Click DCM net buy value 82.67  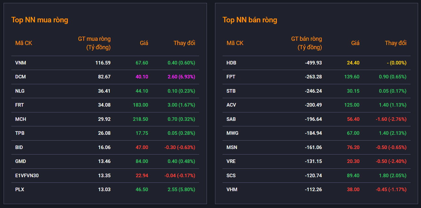tap(104, 77)
